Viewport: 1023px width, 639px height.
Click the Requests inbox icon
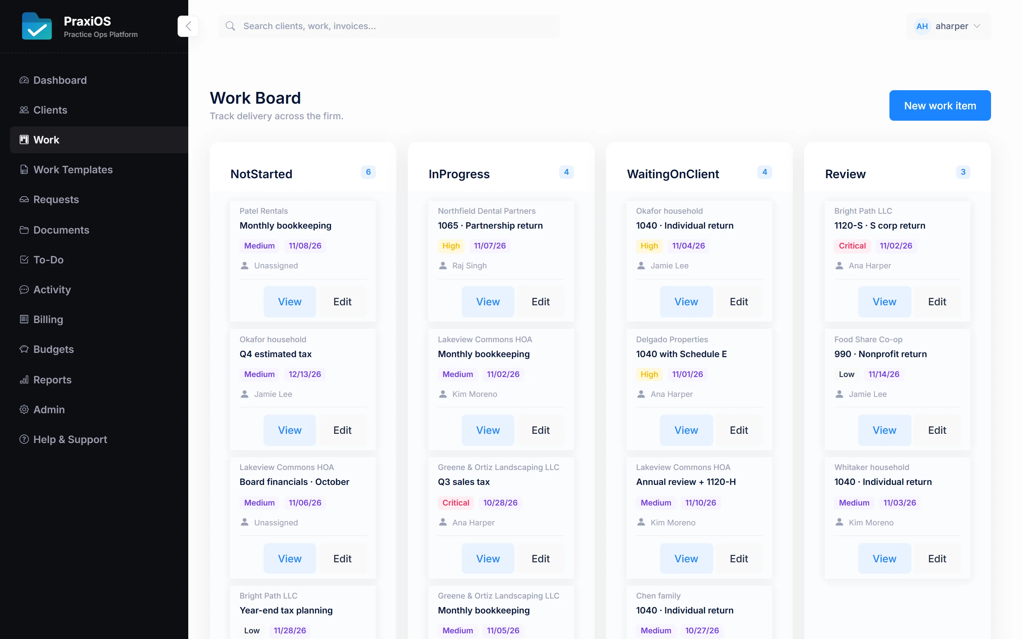click(24, 200)
